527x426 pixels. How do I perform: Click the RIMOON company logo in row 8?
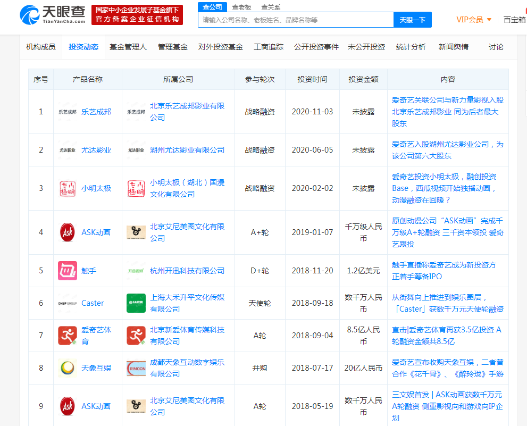point(136,368)
